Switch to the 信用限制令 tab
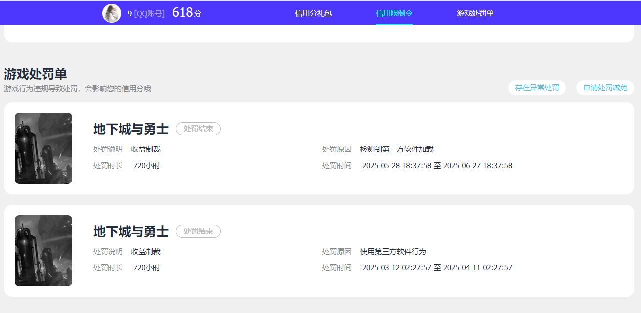Screen dimensions: 641x313 click(394, 13)
